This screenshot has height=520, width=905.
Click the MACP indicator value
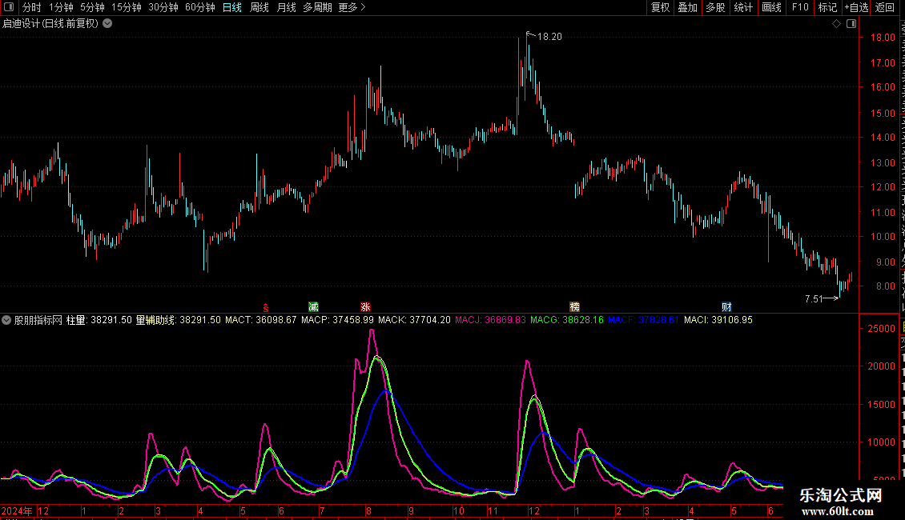(x=338, y=320)
